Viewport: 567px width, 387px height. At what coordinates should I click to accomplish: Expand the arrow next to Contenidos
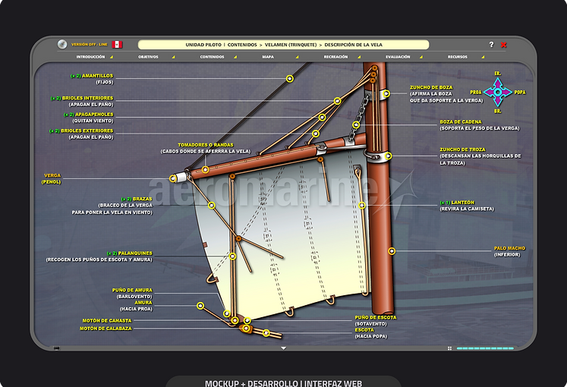235,57
